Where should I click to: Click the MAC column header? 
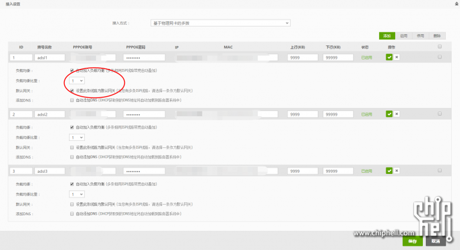pos(228,47)
